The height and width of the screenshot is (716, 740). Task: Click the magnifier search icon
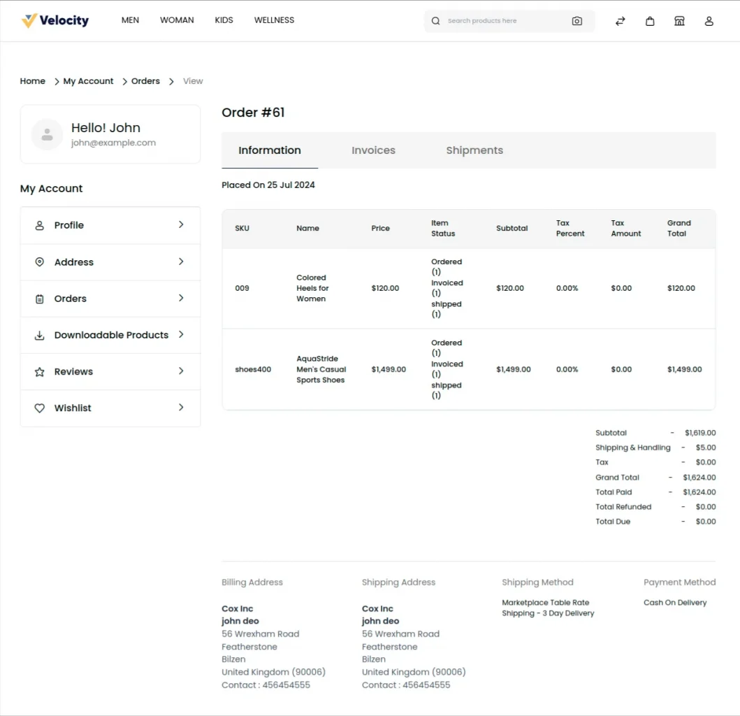pyautogui.click(x=435, y=21)
